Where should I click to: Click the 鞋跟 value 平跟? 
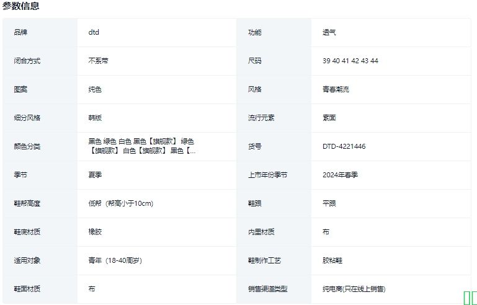click(x=329, y=203)
